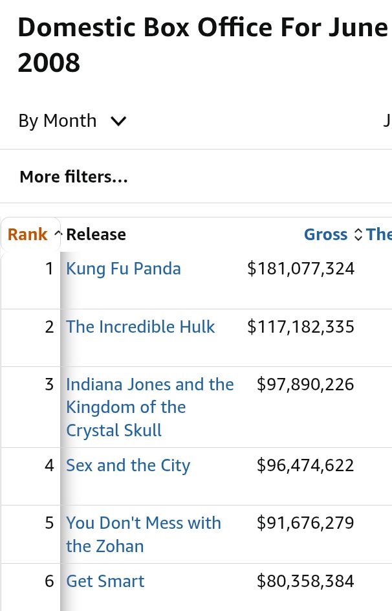
Task: Open Get Smart release link
Action: (x=105, y=581)
